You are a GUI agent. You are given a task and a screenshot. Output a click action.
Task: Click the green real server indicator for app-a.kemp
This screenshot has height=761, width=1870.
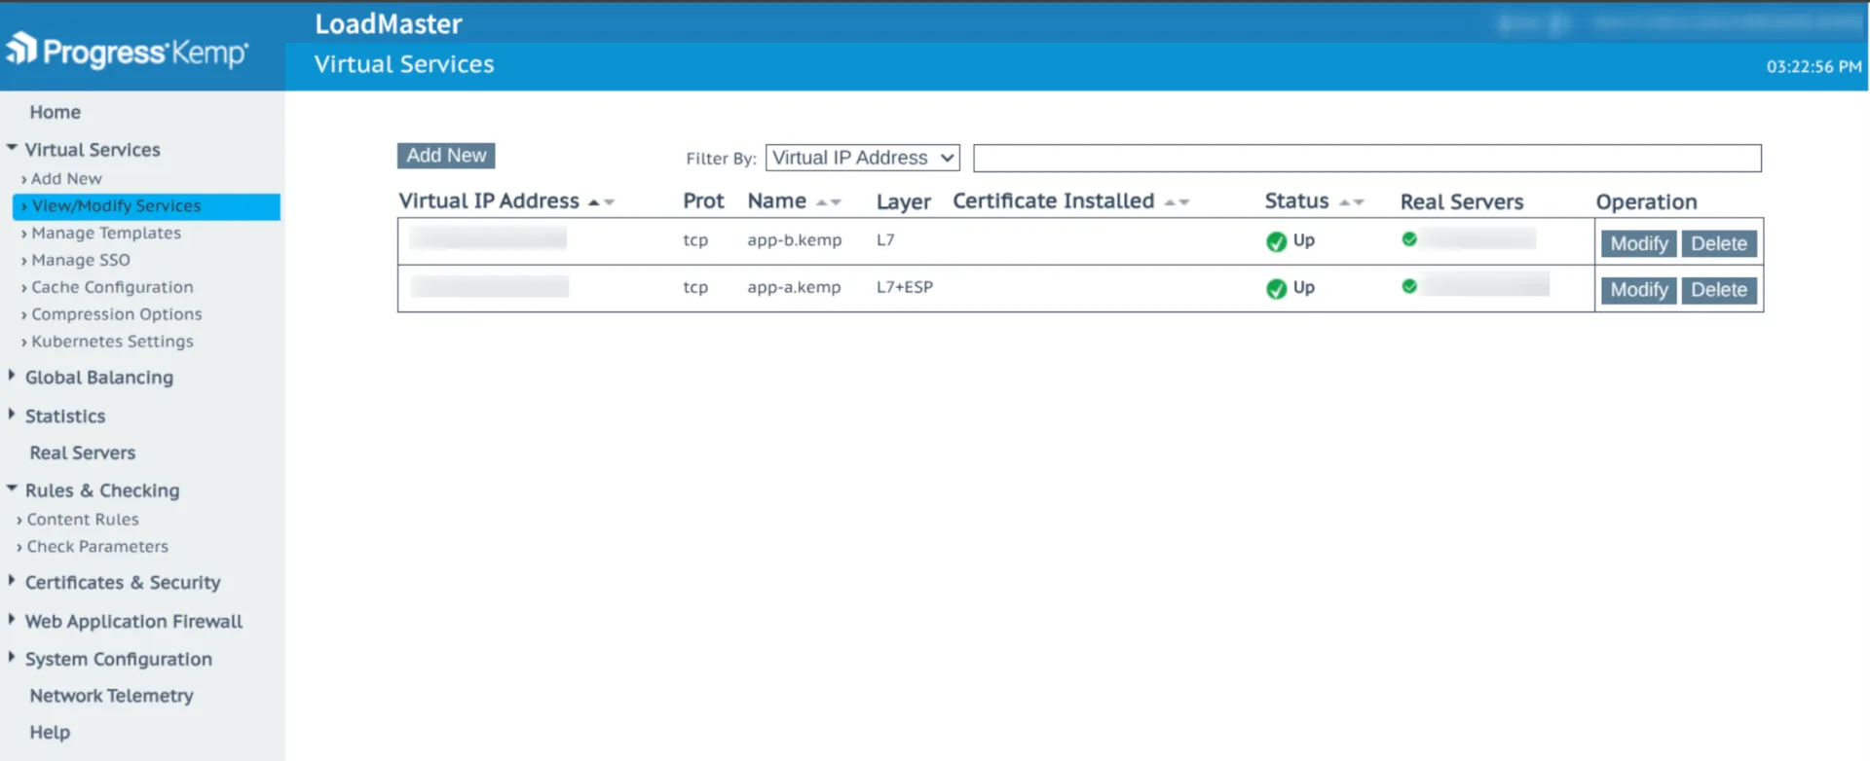[1409, 286]
